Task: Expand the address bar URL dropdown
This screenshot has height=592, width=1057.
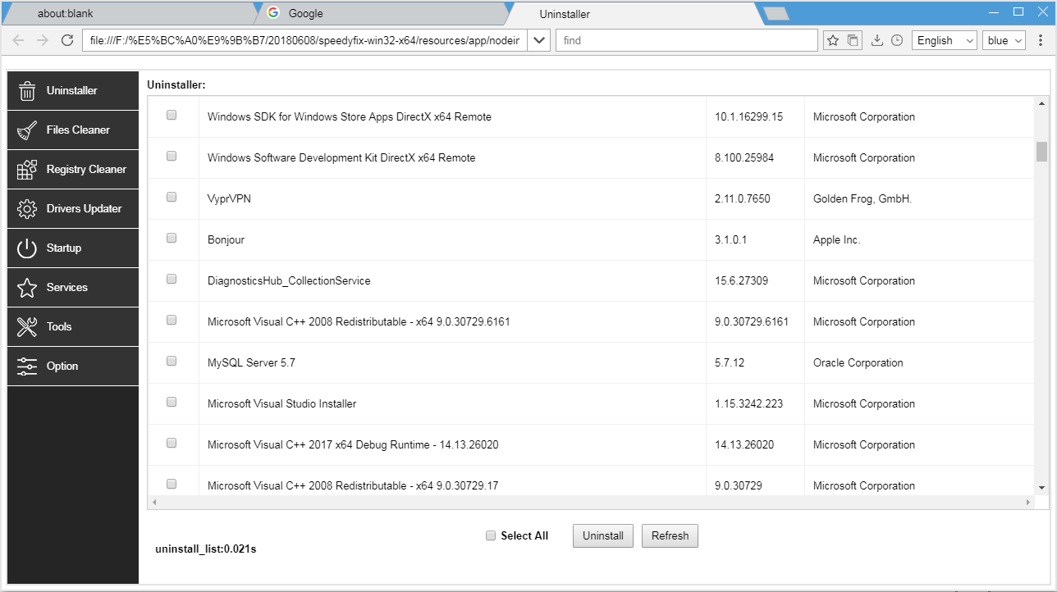Action: click(x=538, y=40)
